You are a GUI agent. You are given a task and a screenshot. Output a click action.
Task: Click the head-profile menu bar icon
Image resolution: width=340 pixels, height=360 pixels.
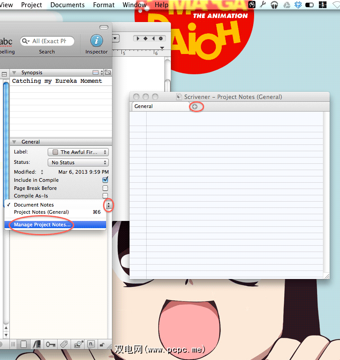[252, 4]
